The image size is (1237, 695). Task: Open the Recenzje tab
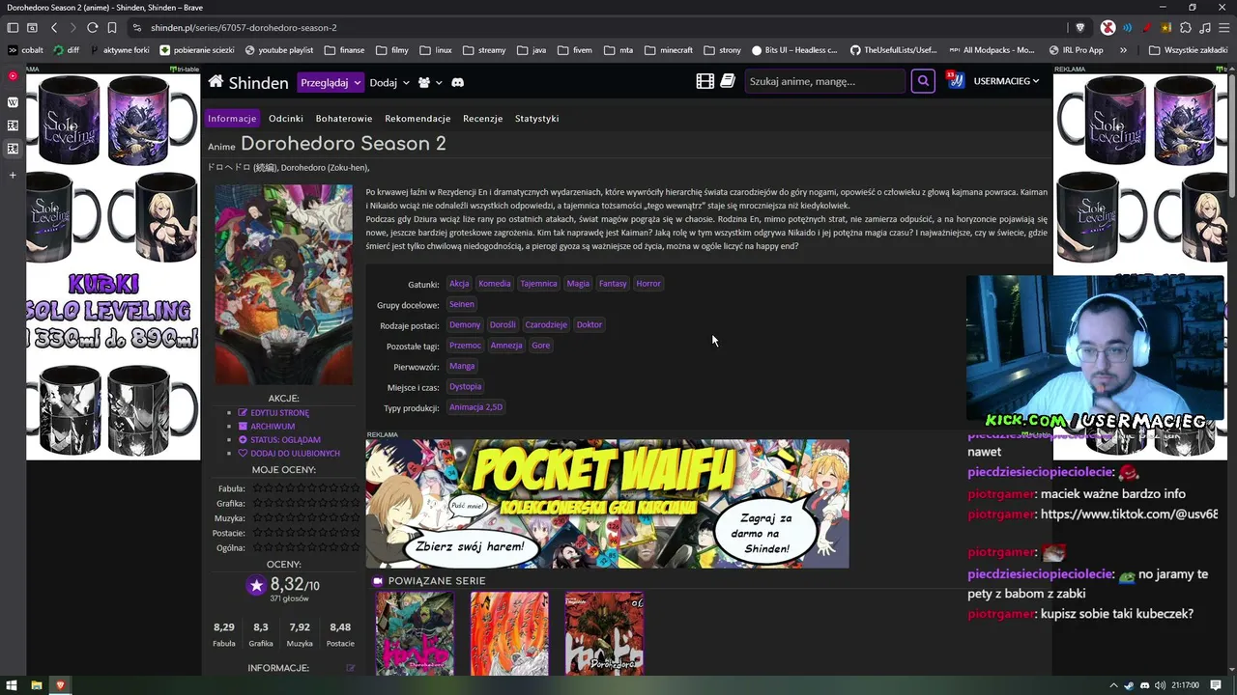pyautogui.click(x=483, y=119)
